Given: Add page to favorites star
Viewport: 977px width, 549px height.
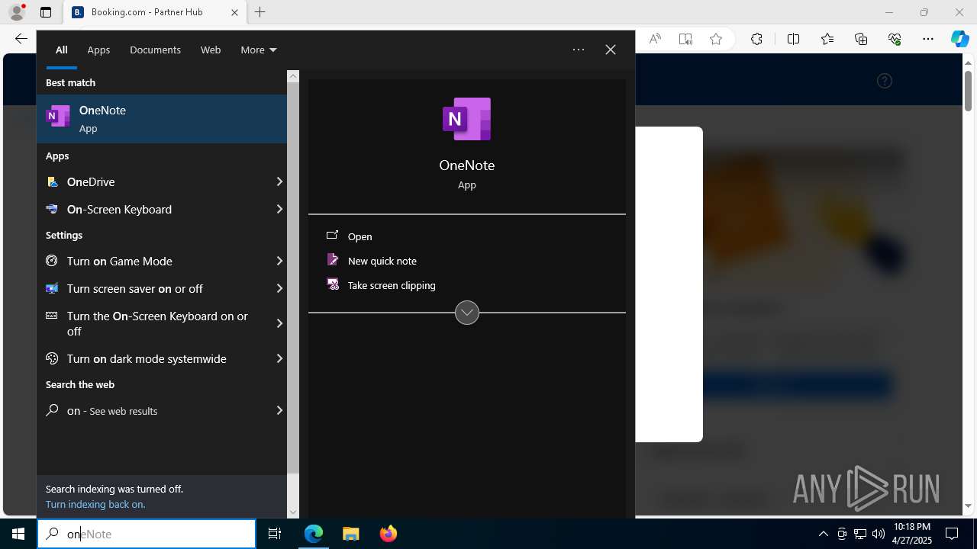Looking at the screenshot, I should point(716,39).
